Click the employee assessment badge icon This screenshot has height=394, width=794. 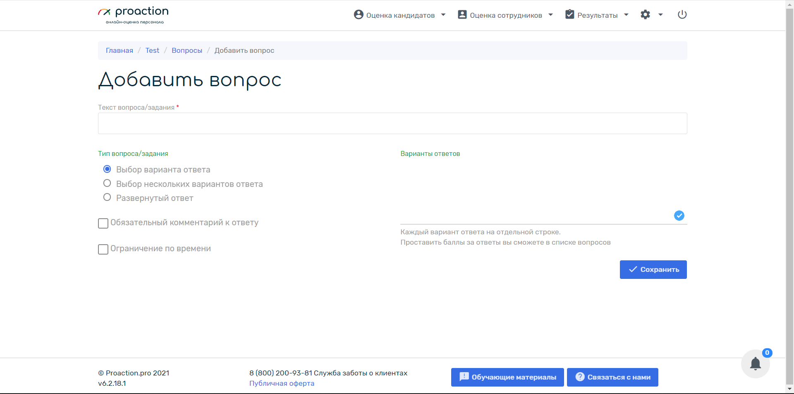pos(462,15)
